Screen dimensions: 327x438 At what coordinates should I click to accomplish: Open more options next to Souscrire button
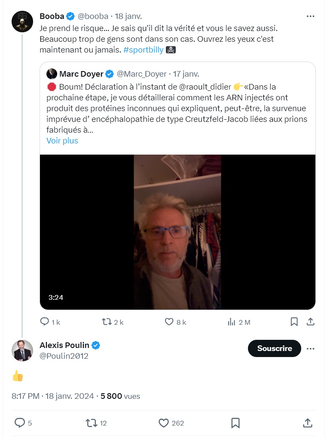(310, 348)
